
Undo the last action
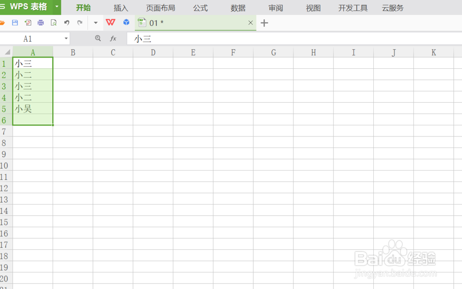click(x=67, y=23)
